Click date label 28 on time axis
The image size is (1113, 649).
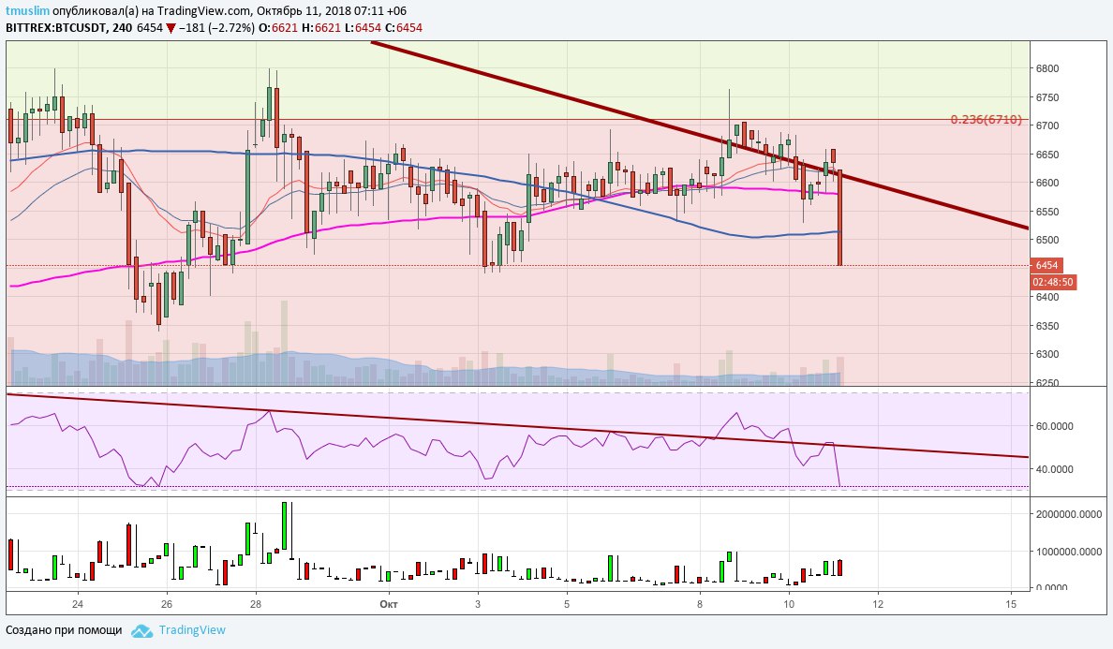pos(256,604)
